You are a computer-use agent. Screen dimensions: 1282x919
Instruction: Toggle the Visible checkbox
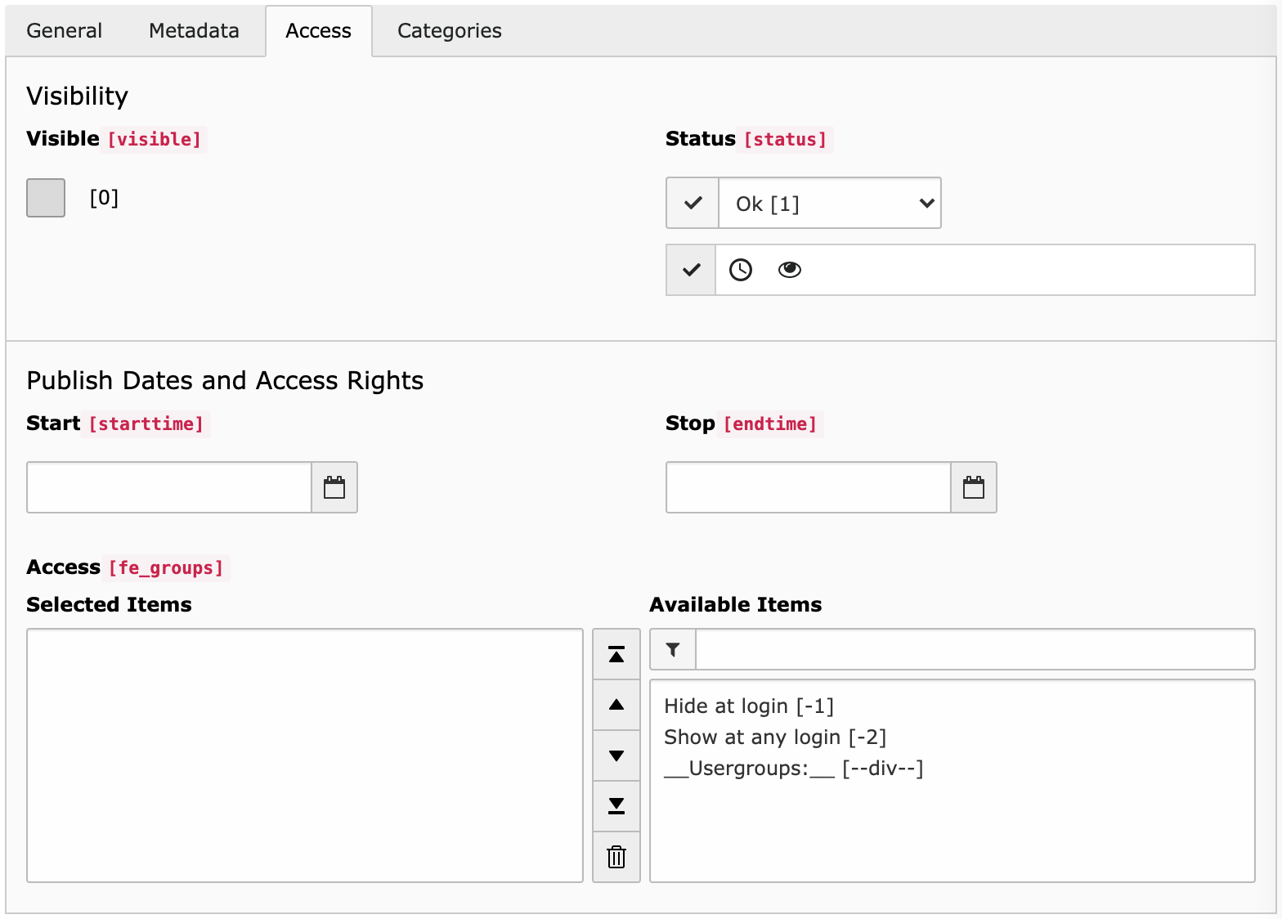[x=46, y=198]
